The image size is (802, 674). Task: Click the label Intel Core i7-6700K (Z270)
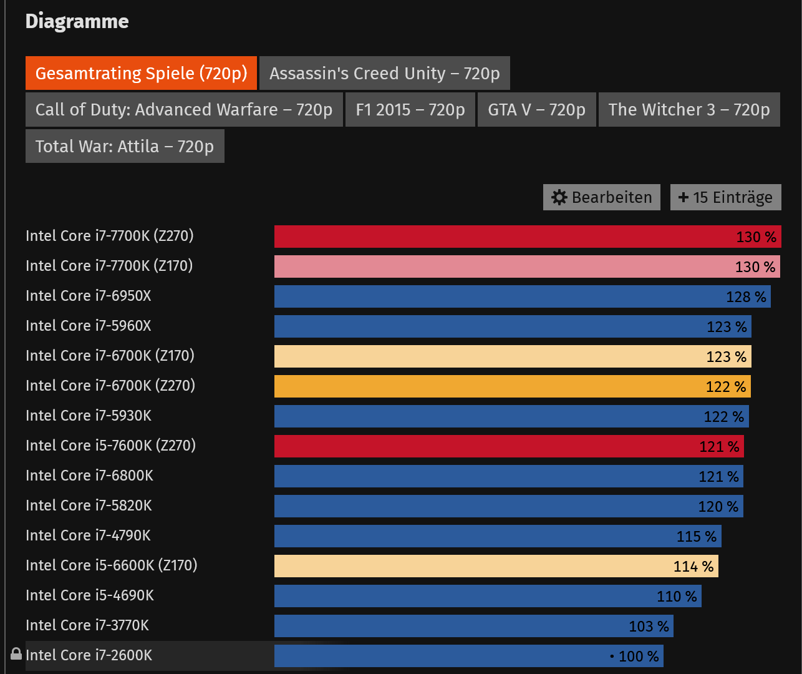coord(110,386)
